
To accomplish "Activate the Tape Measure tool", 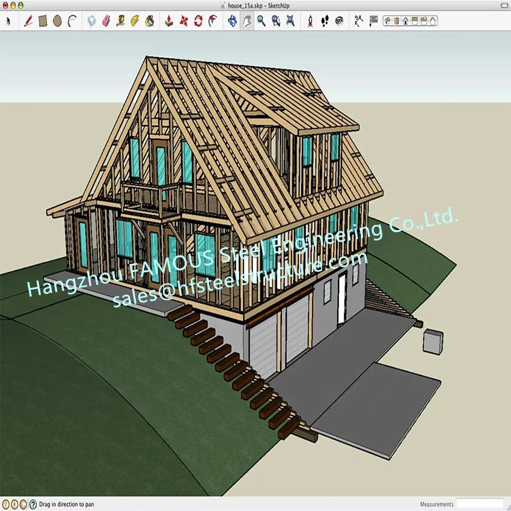I will [121, 21].
